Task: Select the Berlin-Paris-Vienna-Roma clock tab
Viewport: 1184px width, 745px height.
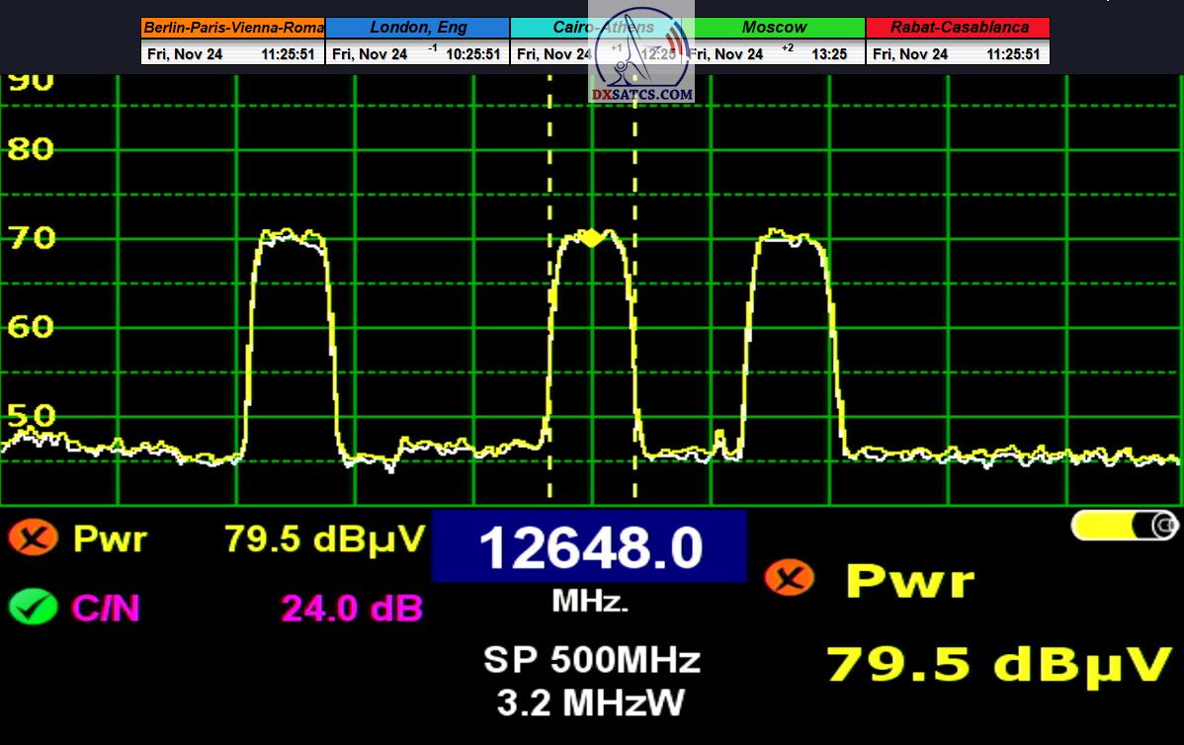Action: pyautogui.click(x=232, y=28)
